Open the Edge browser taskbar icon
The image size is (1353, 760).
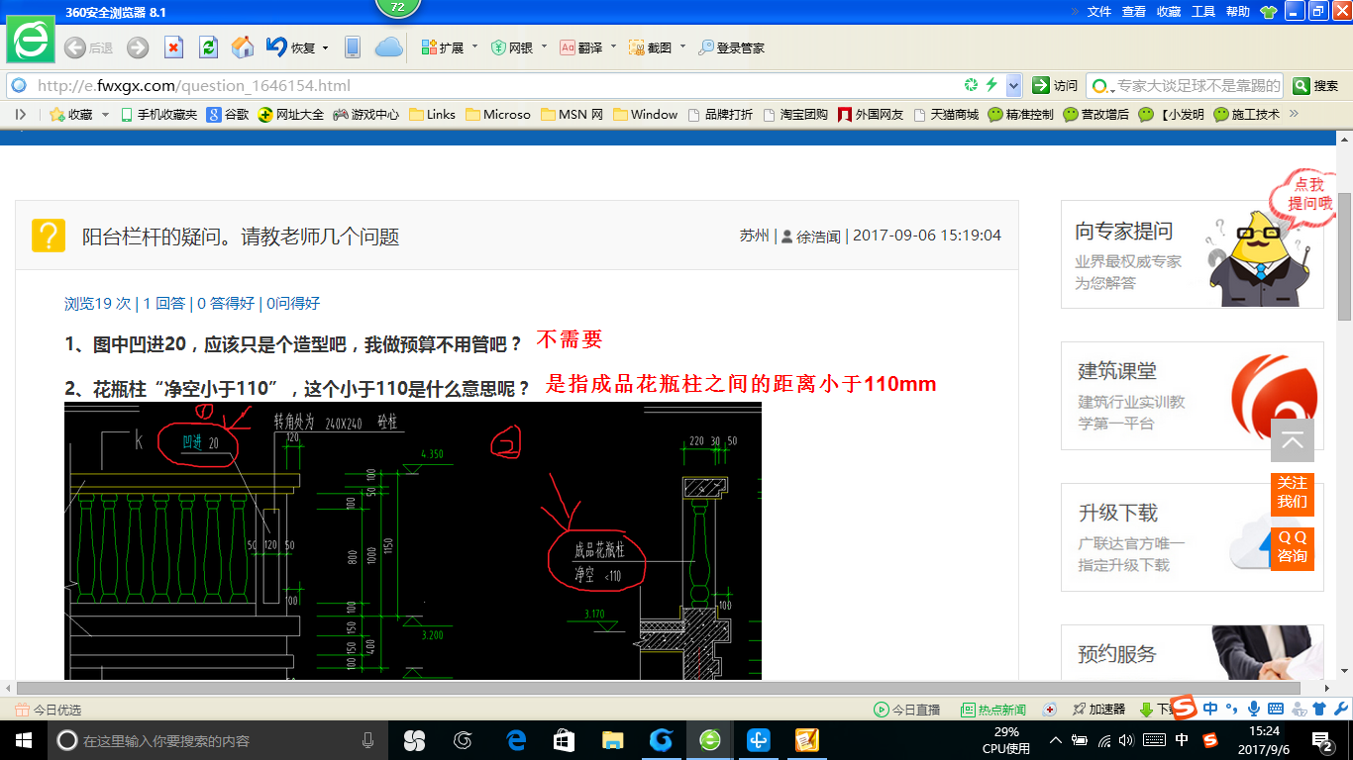tap(516, 740)
